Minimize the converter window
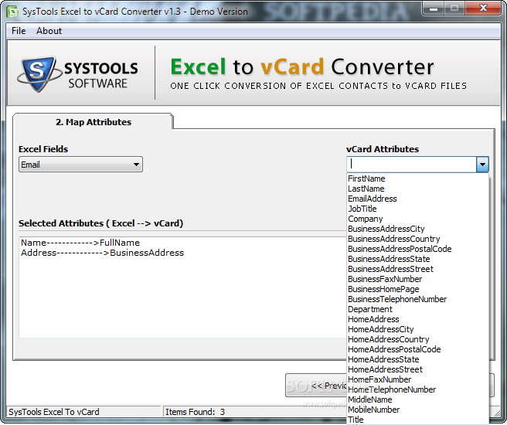The height and width of the screenshot is (425, 507). [434, 8]
